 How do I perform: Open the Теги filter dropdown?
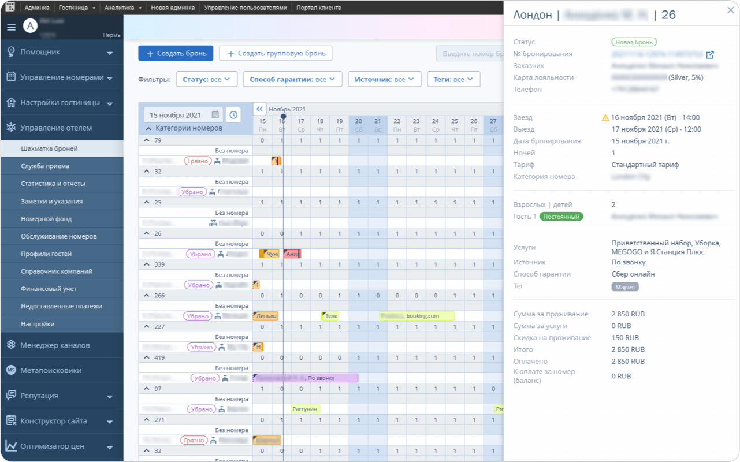[453, 79]
